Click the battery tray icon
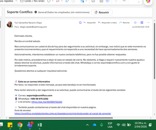 point(129,125)
